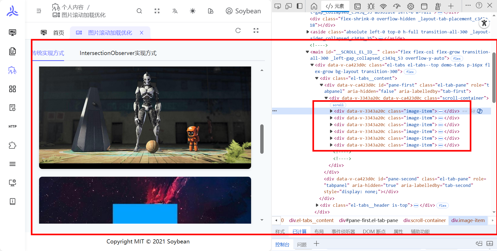The image size is (497, 251).
Task: Toggle device emulation in DevTools
Action: [289, 6]
